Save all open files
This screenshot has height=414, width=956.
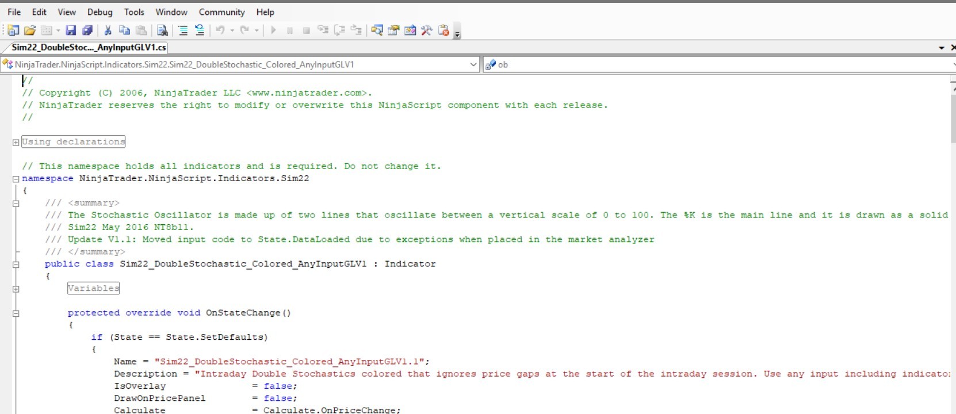point(87,30)
